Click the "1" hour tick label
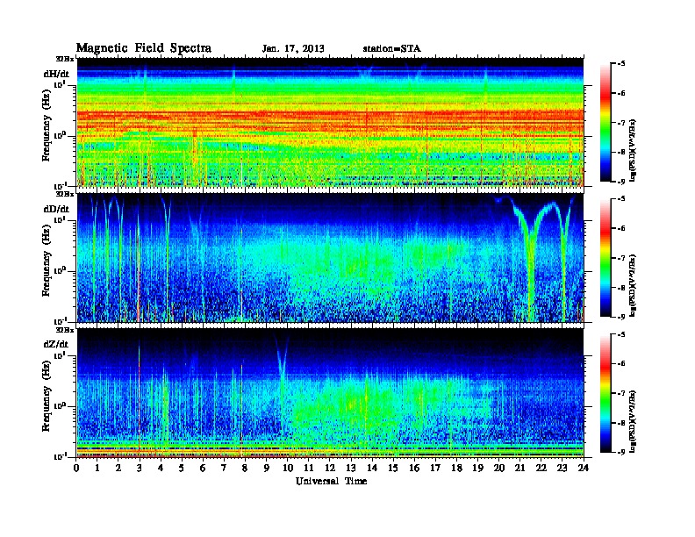The height and width of the screenshot is (537, 695). (x=97, y=468)
